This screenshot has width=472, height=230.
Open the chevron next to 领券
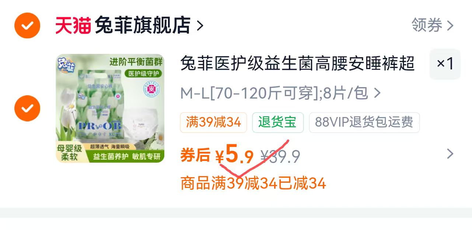coord(450,26)
